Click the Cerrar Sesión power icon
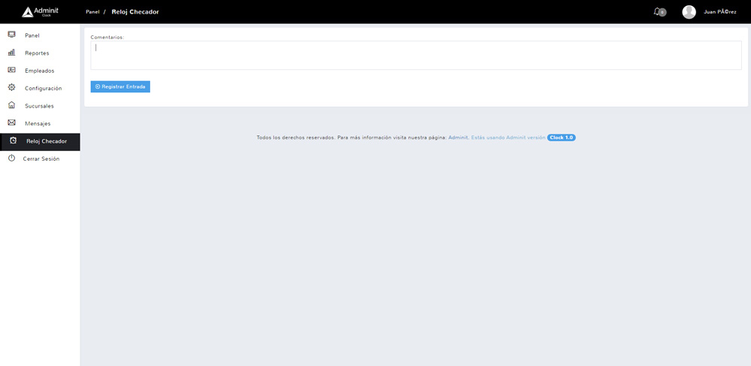 coord(11,159)
